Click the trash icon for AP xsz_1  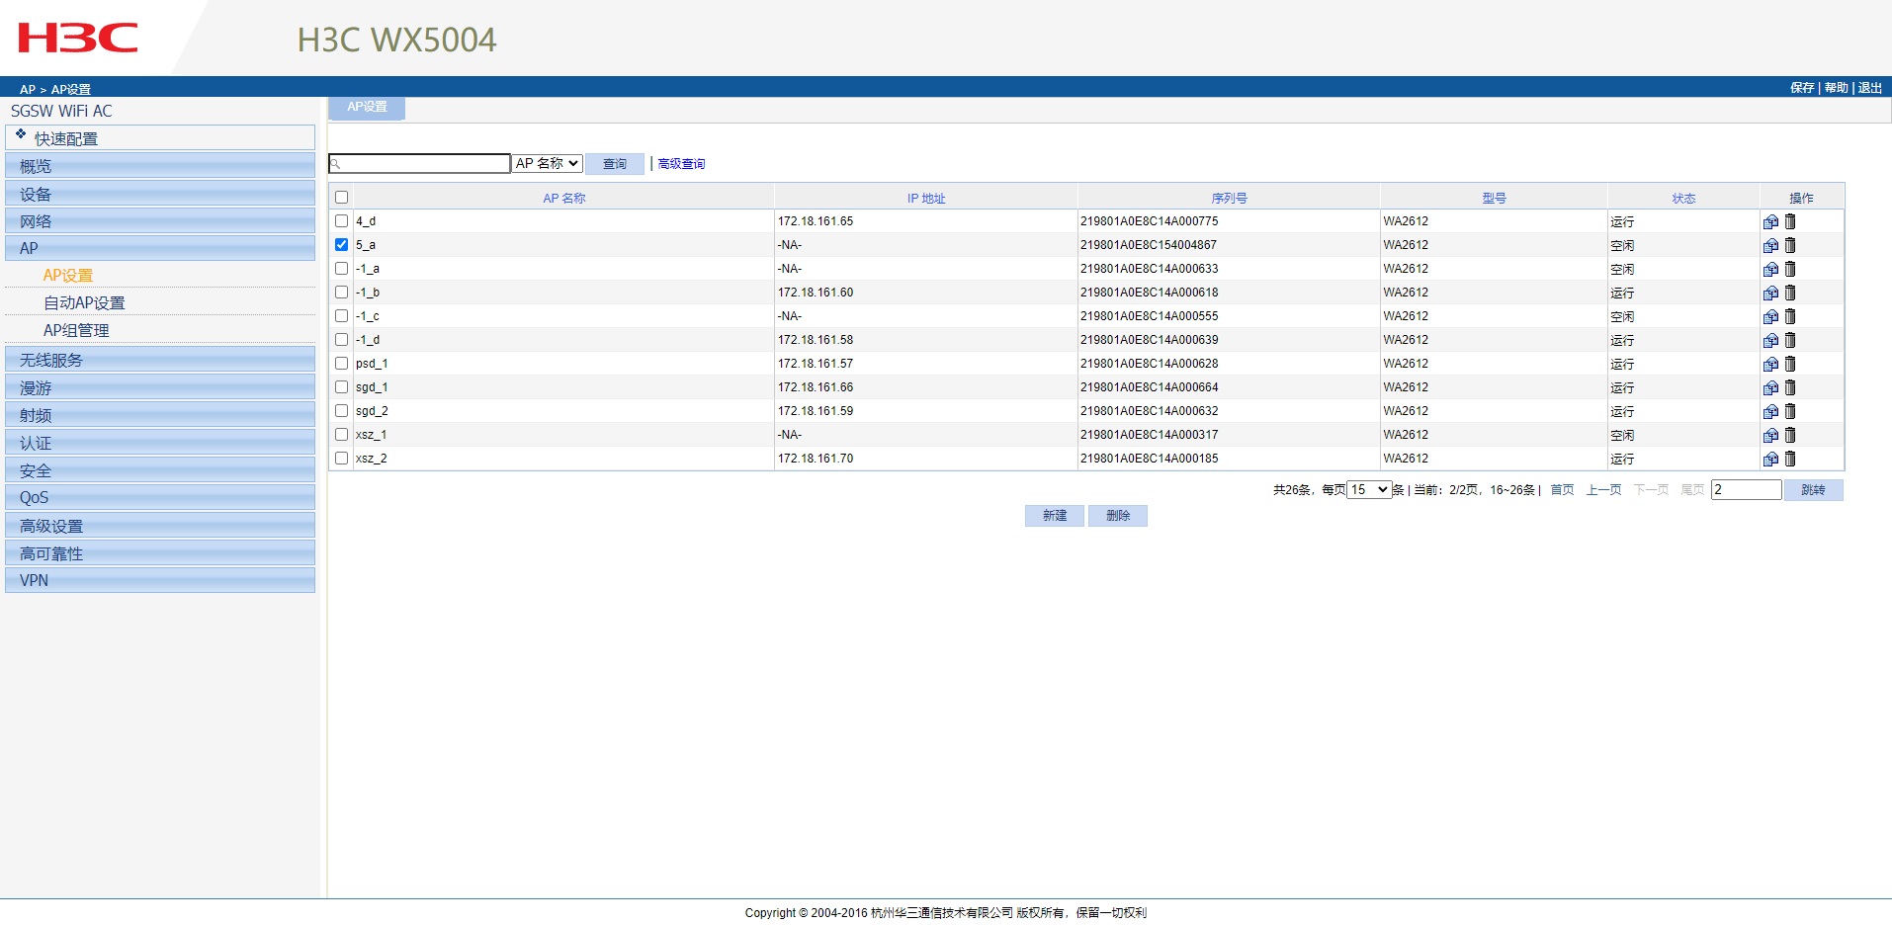tap(1790, 435)
